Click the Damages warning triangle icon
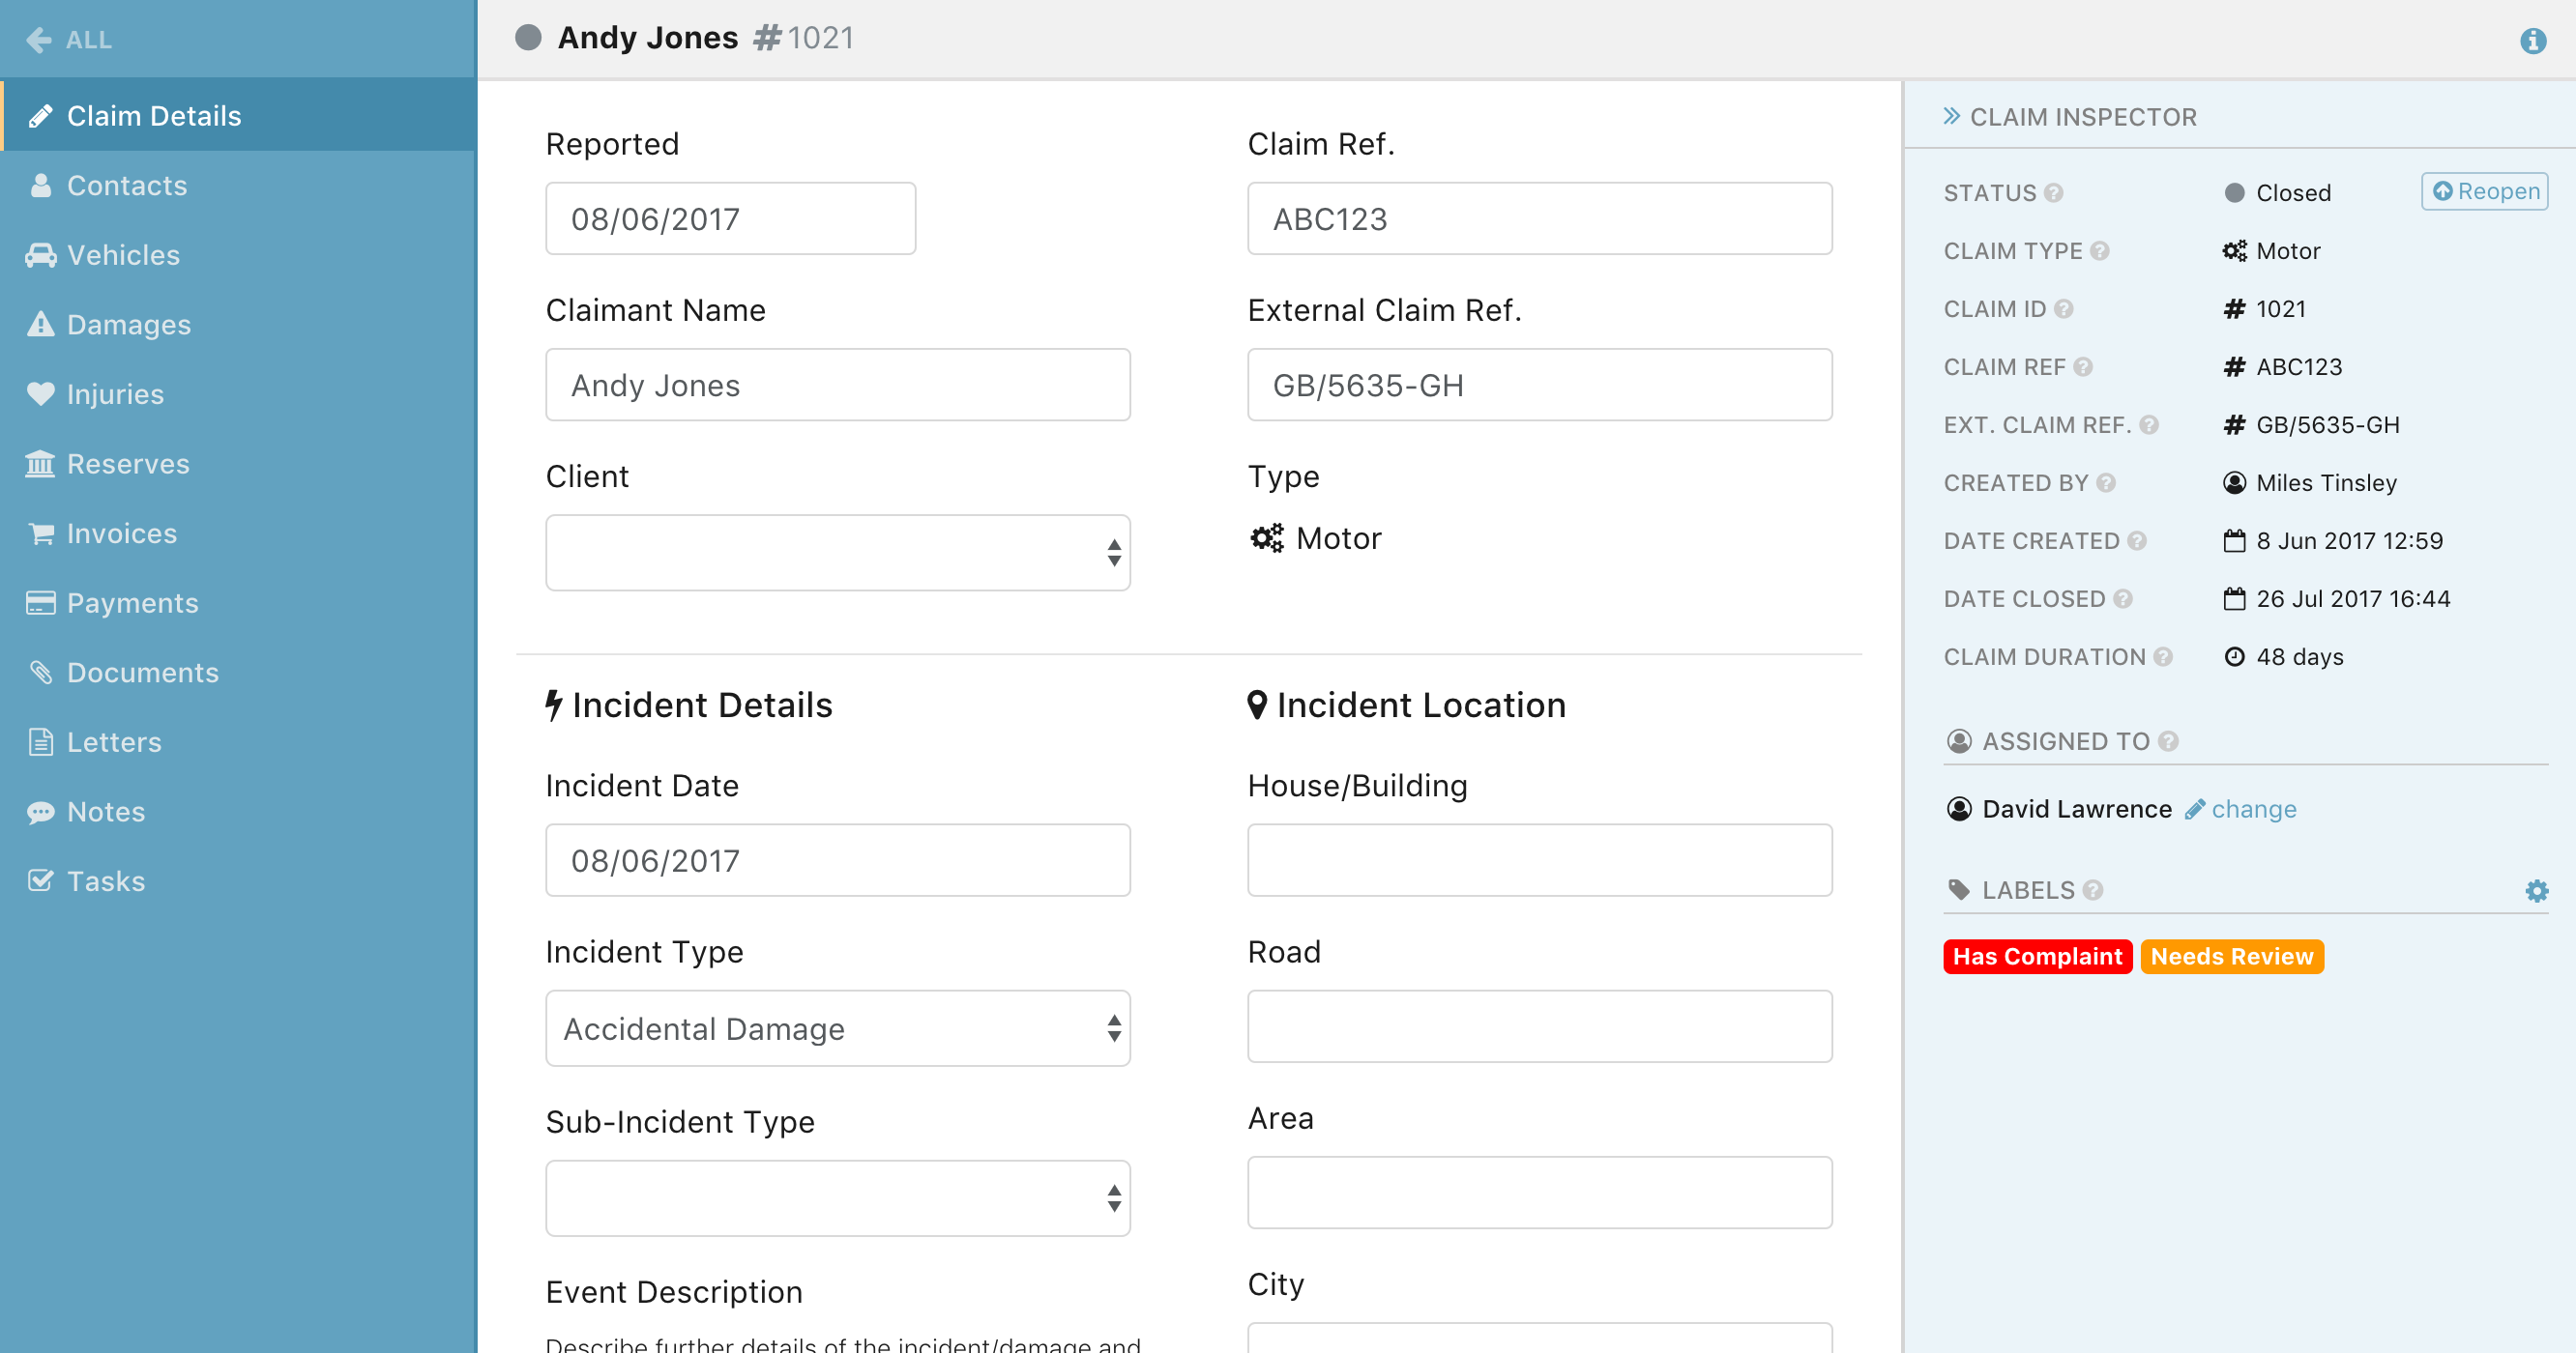 point(40,324)
